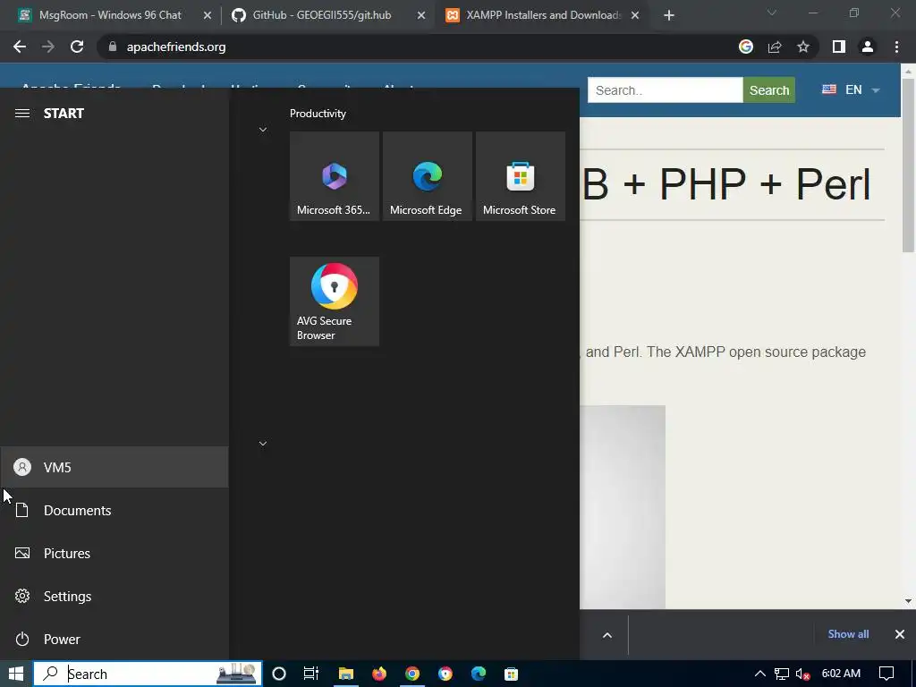Close the downloads bar
The width and height of the screenshot is (916, 687).
point(900,634)
